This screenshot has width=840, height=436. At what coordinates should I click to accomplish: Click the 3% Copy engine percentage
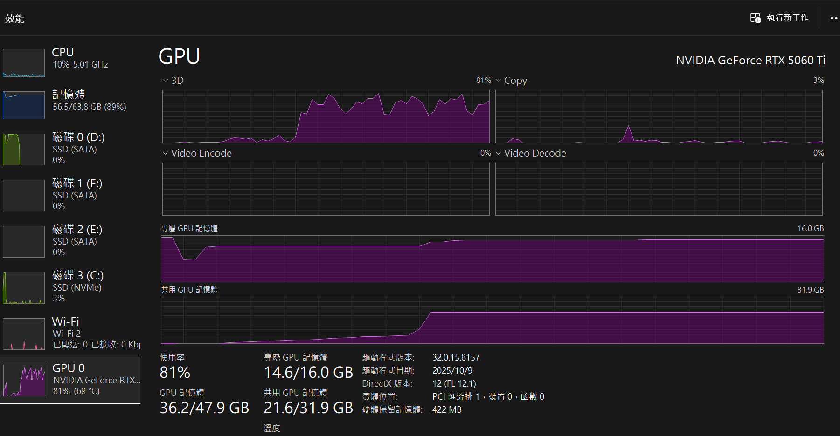[819, 81]
